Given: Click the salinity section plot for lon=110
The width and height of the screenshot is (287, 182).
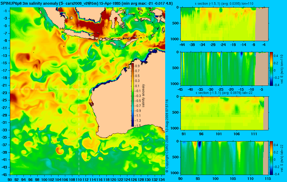Looking at the screenshot, I should 224,24.
